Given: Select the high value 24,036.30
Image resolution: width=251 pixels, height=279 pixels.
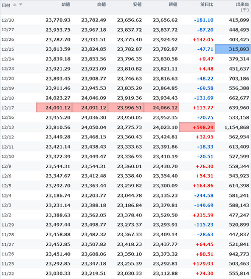Looking at the screenshot, I should (x=94, y=118).
